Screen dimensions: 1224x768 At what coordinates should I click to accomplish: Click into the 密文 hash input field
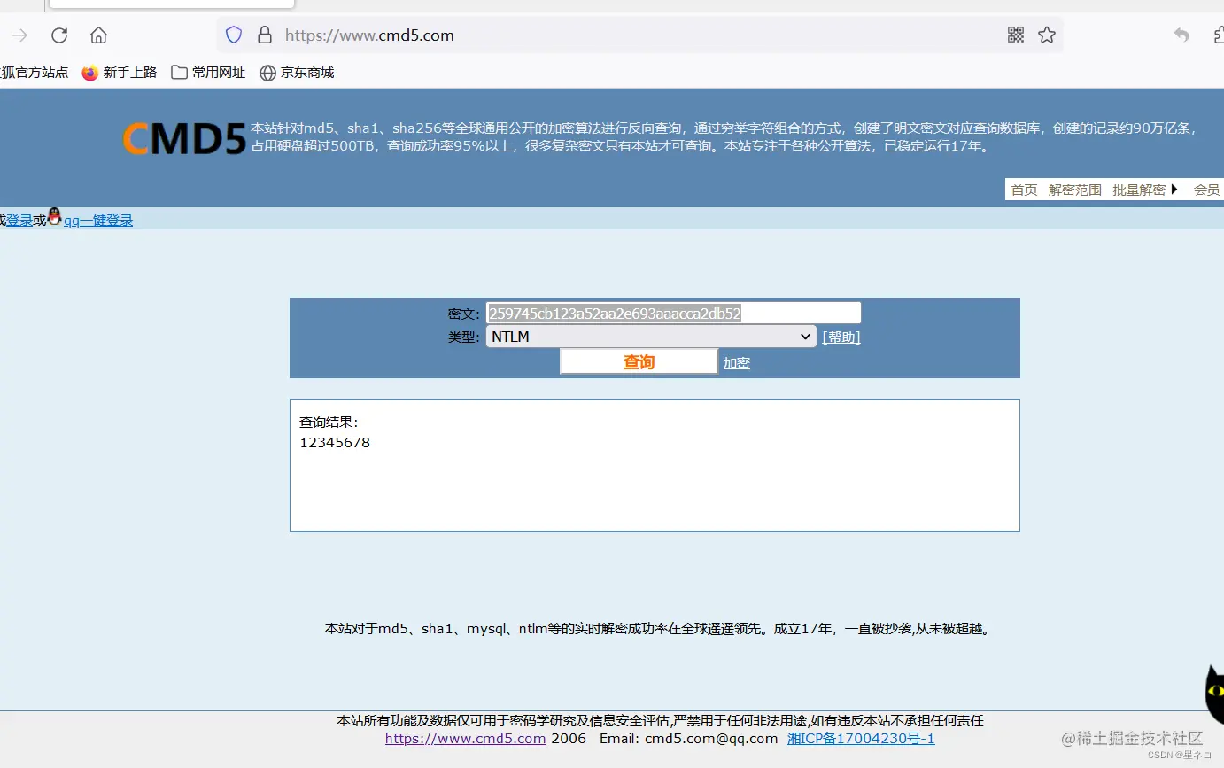click(673, 313)
